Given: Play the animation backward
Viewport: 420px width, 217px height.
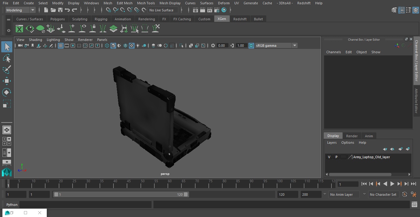Looking at the screenshot, I should (x=385, y=184).
